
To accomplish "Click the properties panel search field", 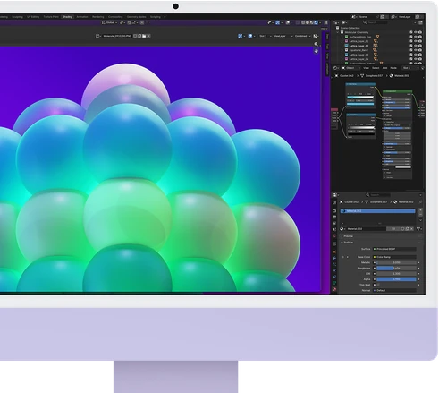I will [378, 195].
